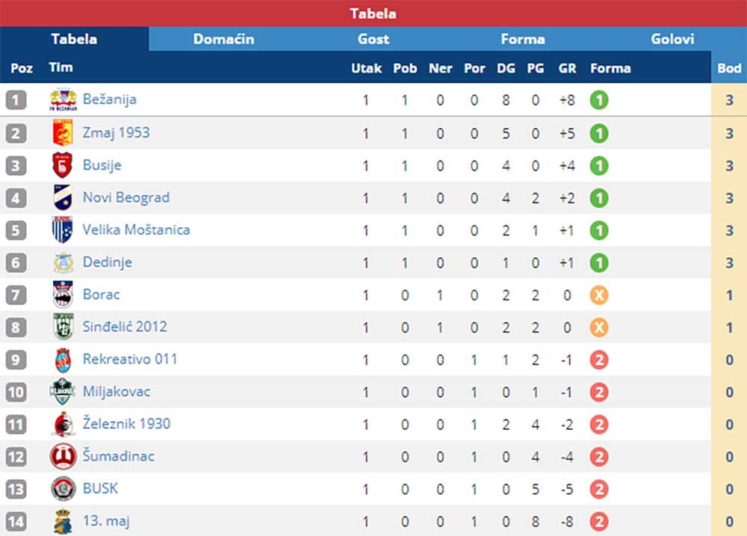Click Bežanija's green win form badge
The image size is (747, 536).
(x=599, y=100)
